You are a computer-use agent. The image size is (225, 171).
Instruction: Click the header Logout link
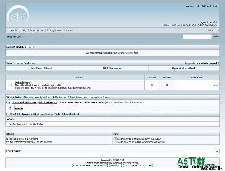166,25
